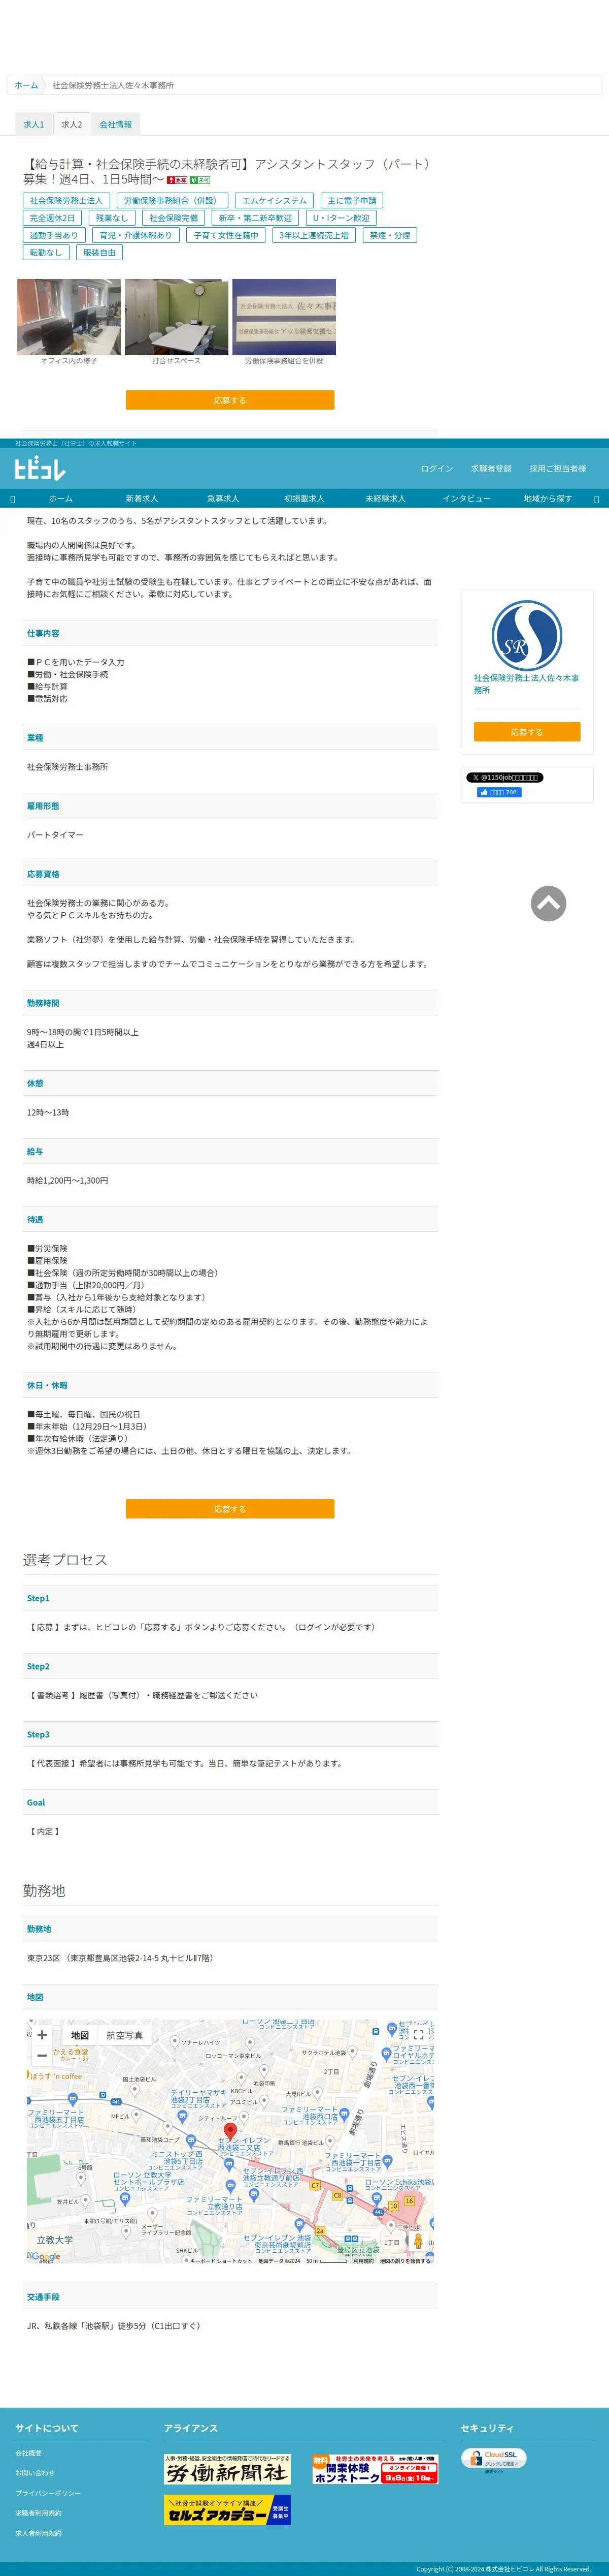Click the 労働新聞社 banner
The height and width of the screenshot is (2576, 609).
(228, 2469)
